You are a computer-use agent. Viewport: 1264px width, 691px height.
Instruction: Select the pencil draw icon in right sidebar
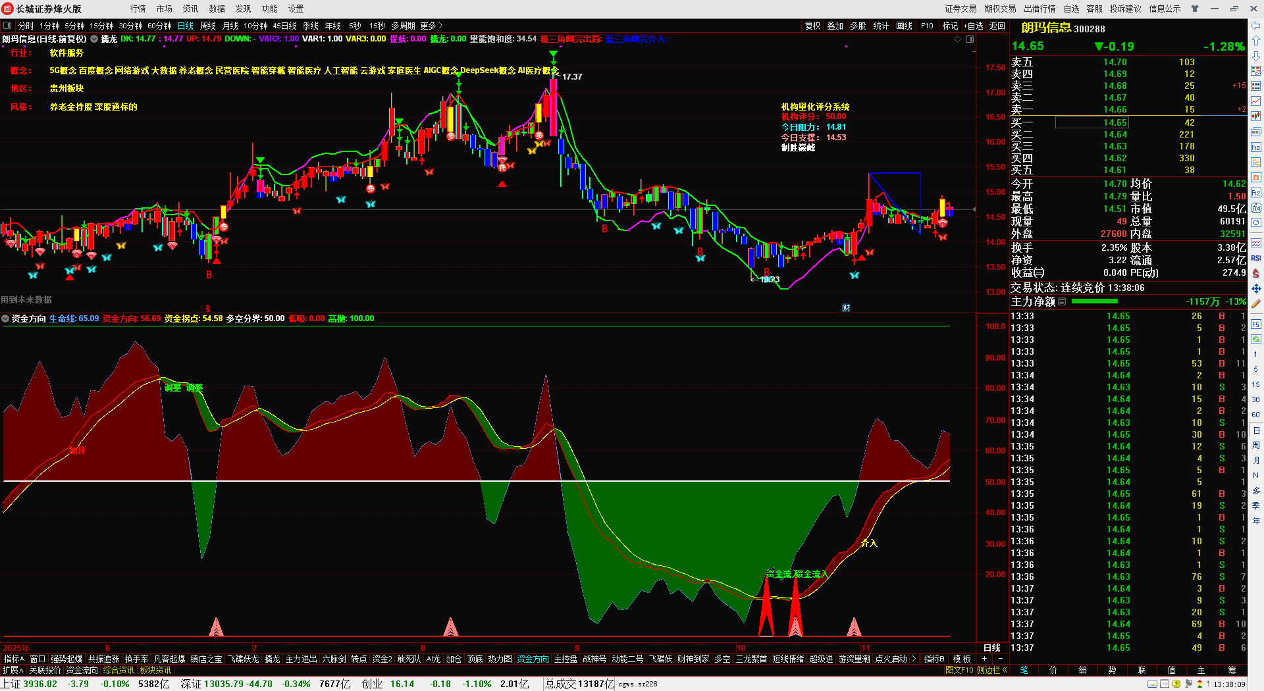[x=1256, y=303]
